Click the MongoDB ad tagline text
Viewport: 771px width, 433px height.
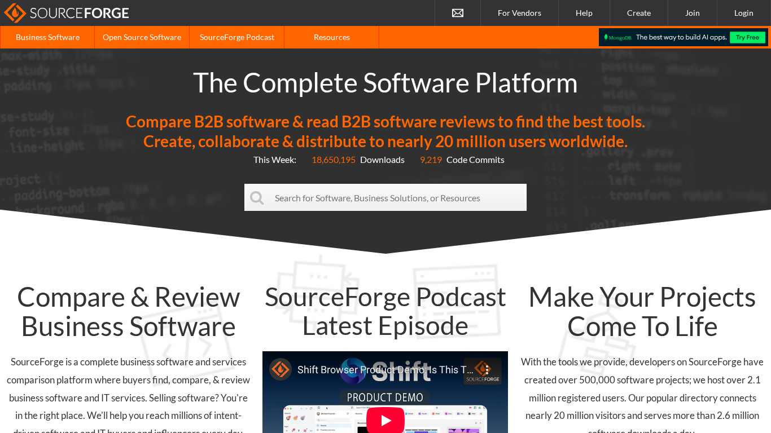click(x=681, y=37)
